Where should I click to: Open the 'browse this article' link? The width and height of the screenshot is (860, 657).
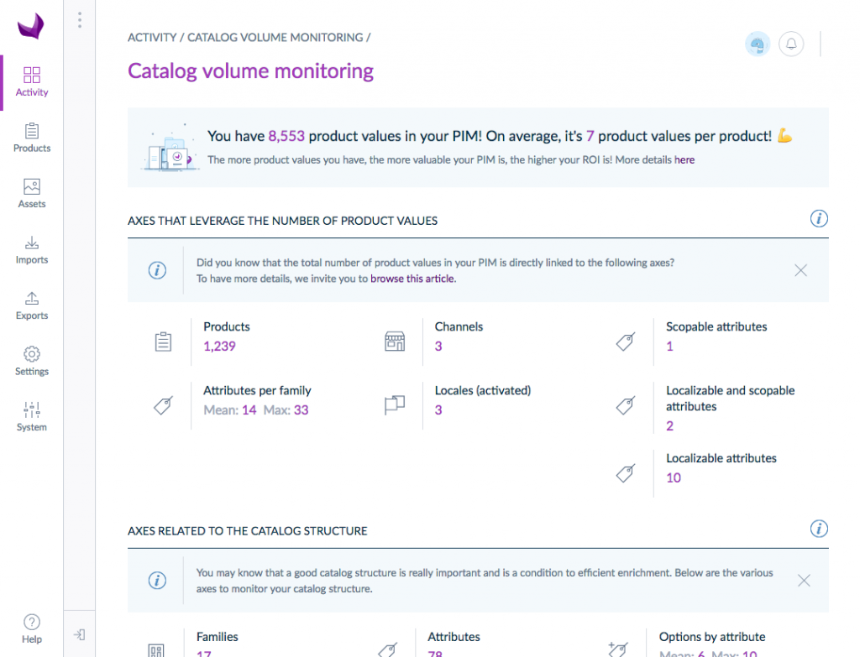click(x=412, y=279)
